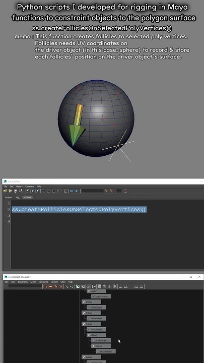Select the follicleShape2 node in Hypergraph
204x363 pixels.
tap(96, 308)
